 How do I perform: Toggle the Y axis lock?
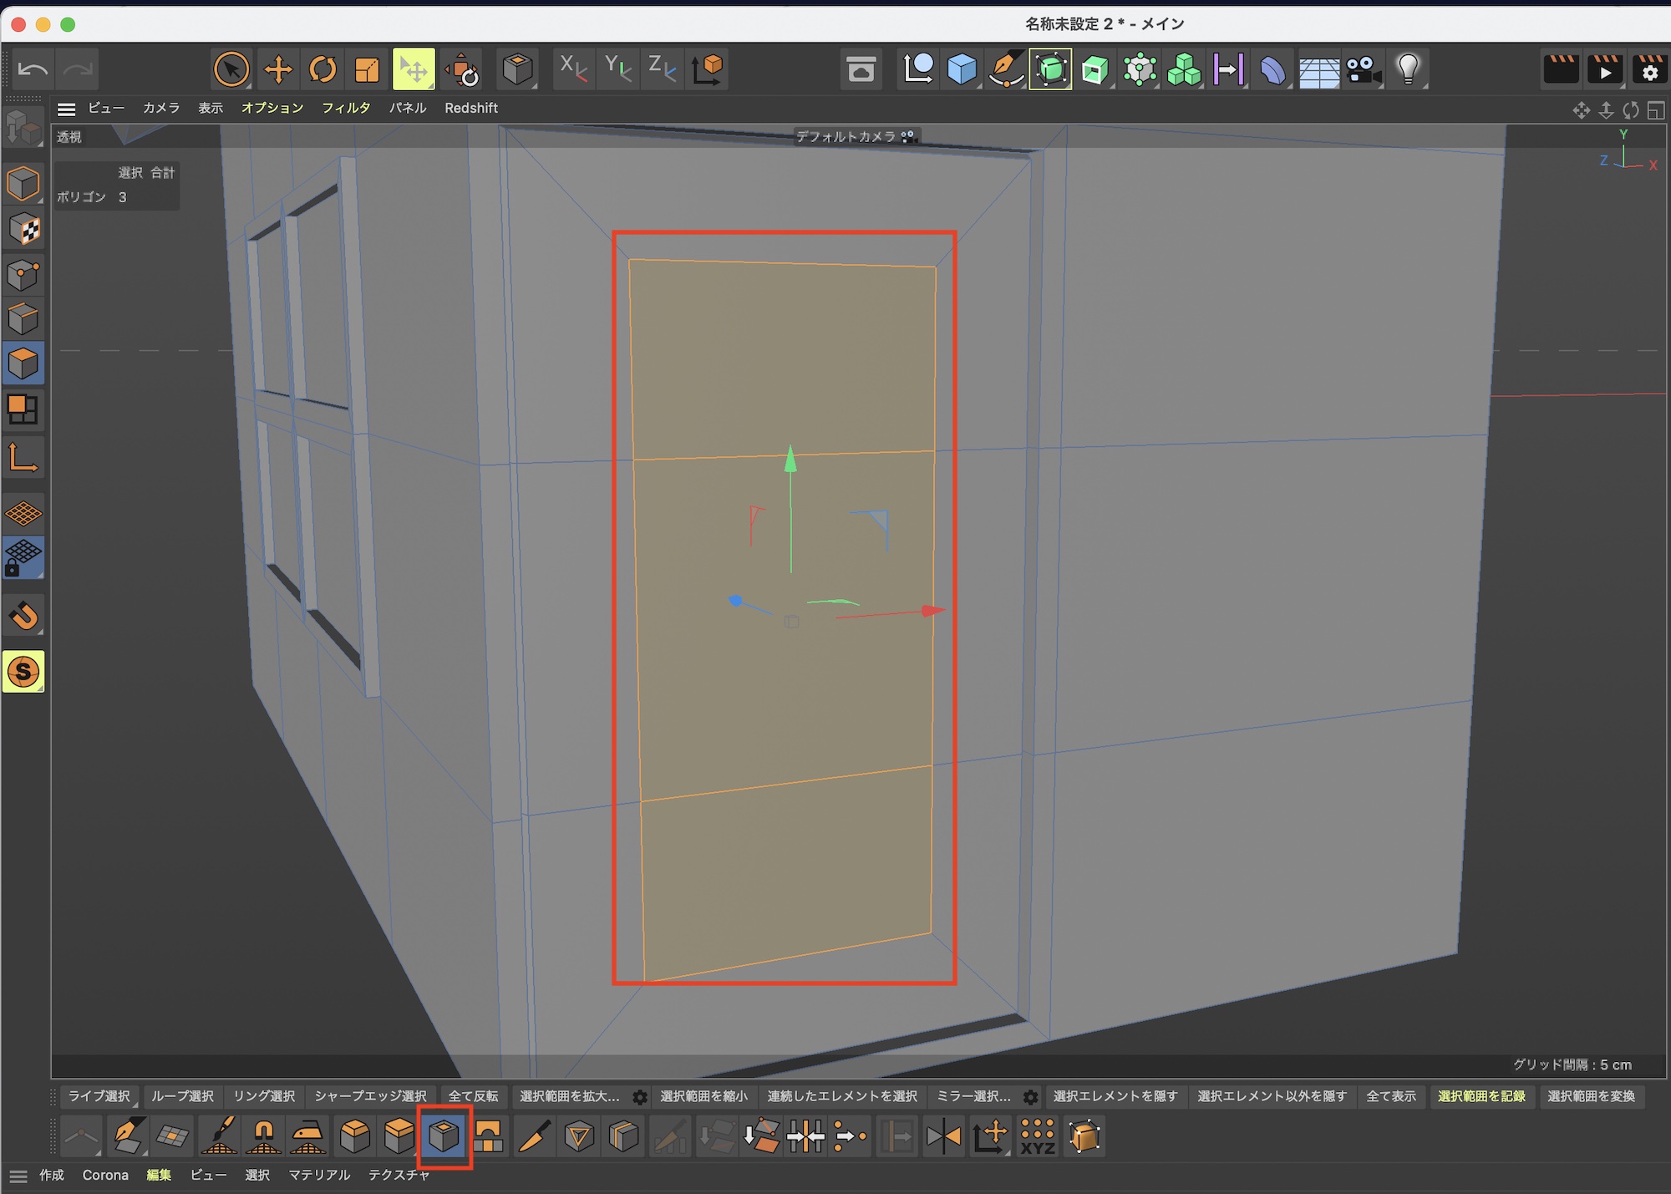pos(617,69)
